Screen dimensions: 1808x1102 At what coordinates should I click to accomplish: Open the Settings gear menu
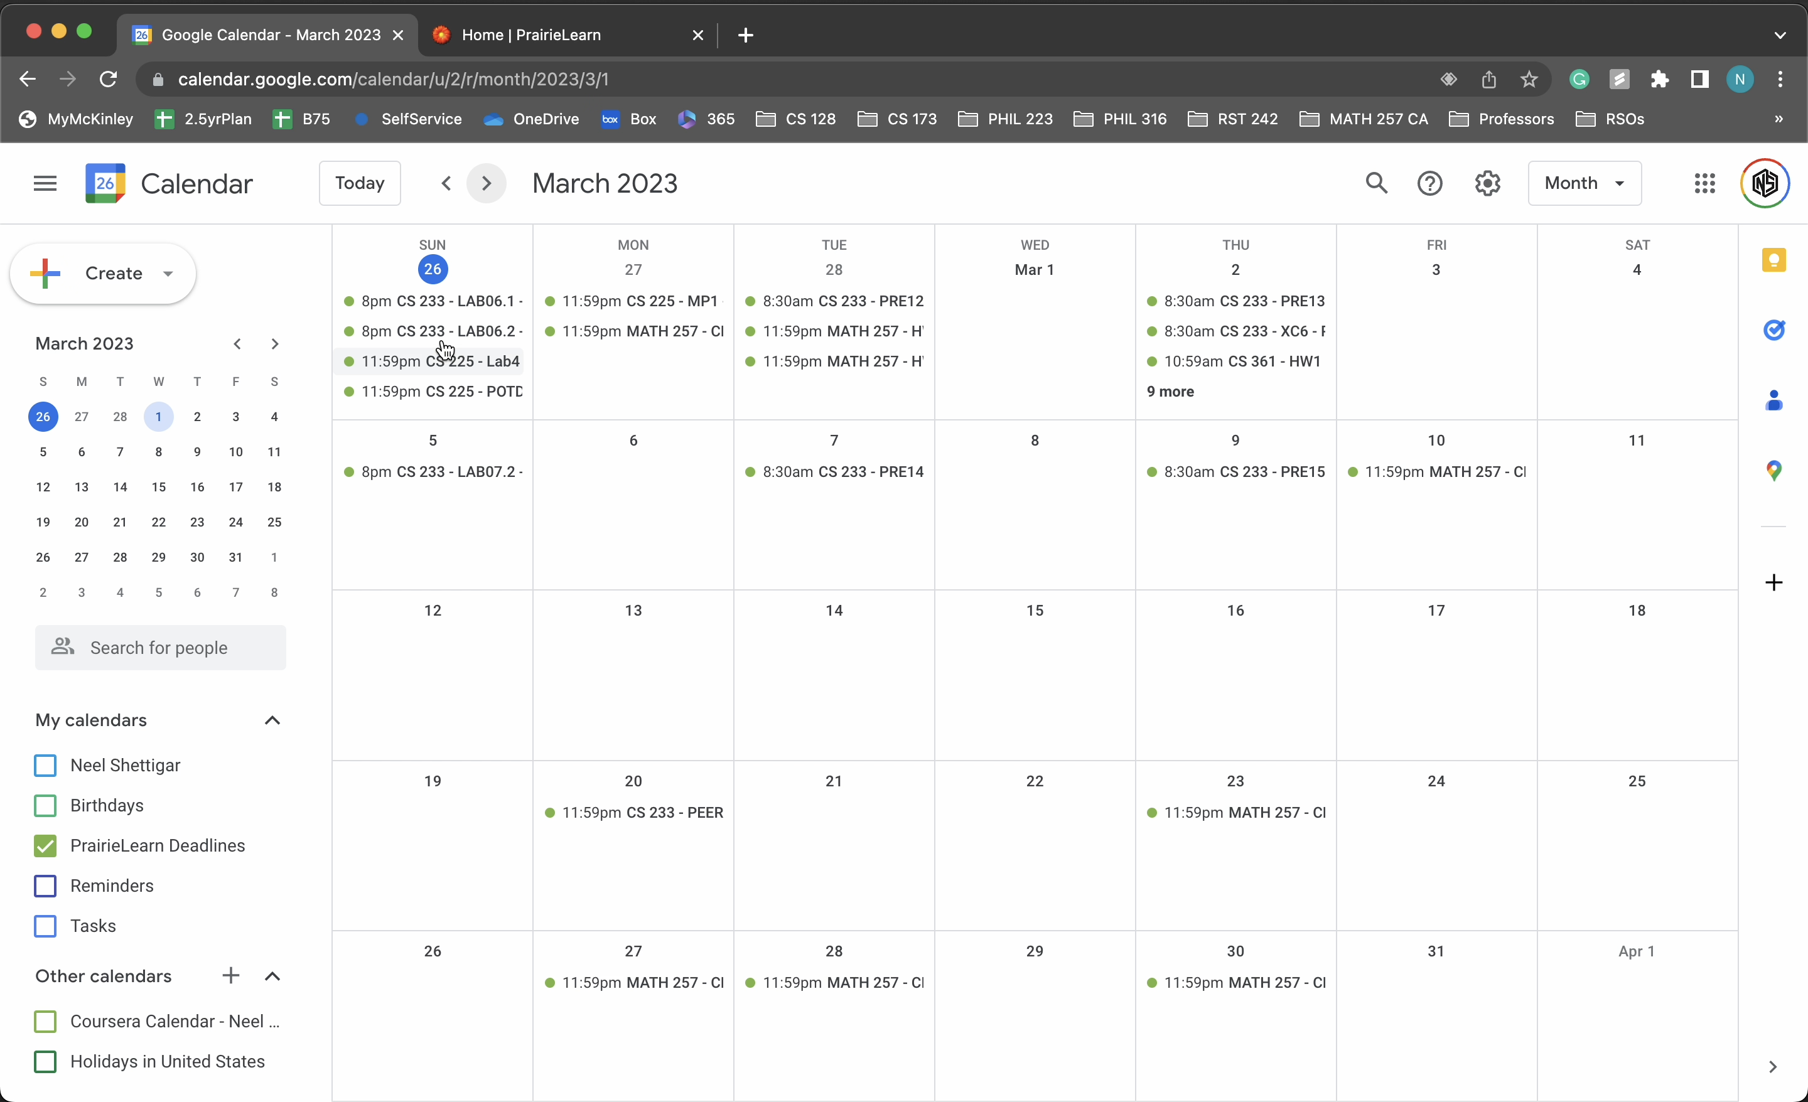[1487, 183]
